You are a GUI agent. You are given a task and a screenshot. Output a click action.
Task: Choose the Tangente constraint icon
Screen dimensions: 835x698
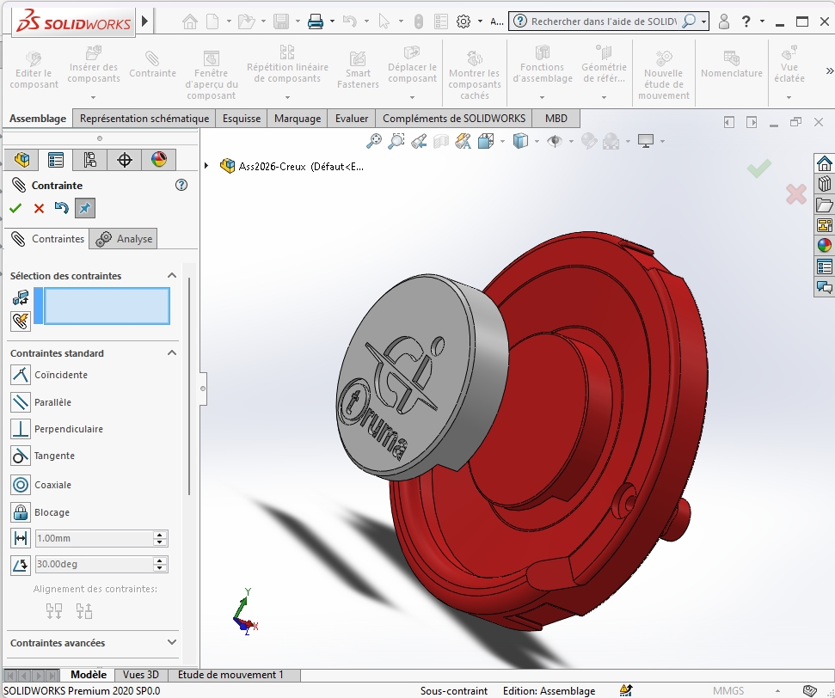21,456
